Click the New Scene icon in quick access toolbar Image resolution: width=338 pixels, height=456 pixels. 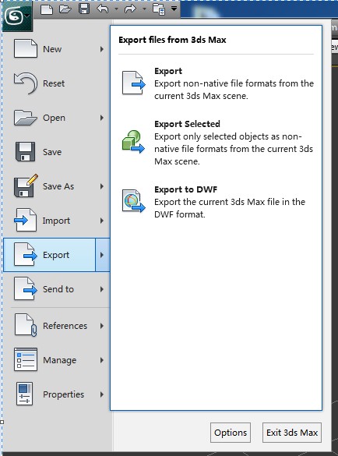tap(47, 9)
